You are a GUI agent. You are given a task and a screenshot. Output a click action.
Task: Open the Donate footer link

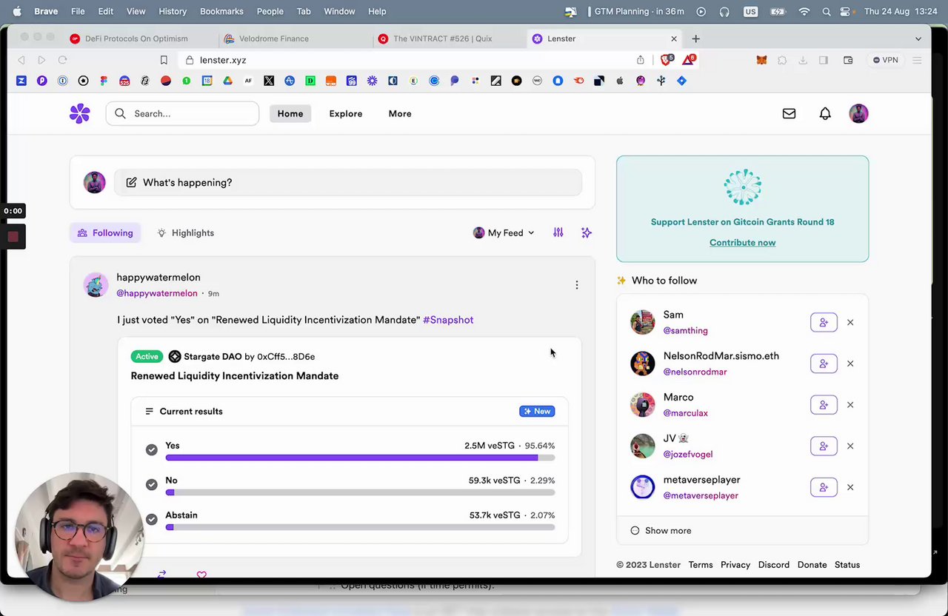[812, 565]
